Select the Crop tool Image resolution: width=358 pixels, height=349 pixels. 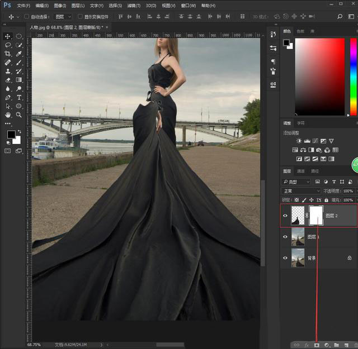pos(7,54)
